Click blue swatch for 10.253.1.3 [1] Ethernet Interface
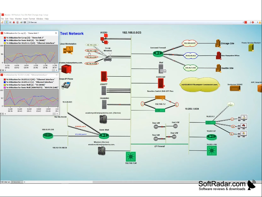Image resolution: width=262 pixels, height=197 pixels. click(5, 82)
